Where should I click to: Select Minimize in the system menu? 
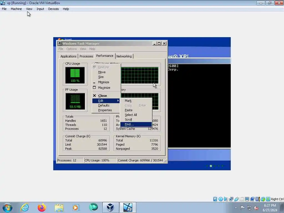point(106,82)
